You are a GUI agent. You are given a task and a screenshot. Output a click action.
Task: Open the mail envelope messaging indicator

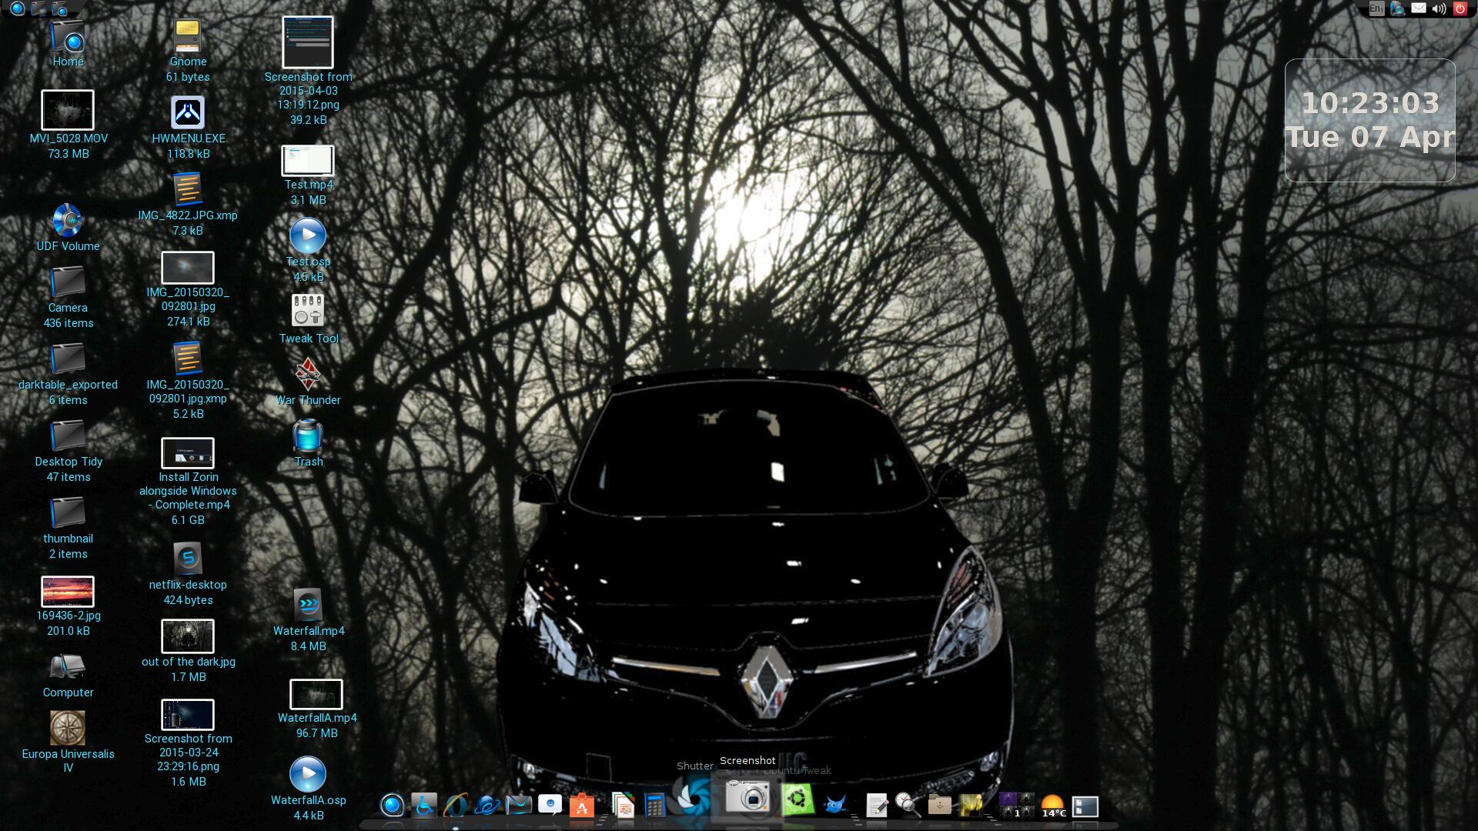point(1419,9)
